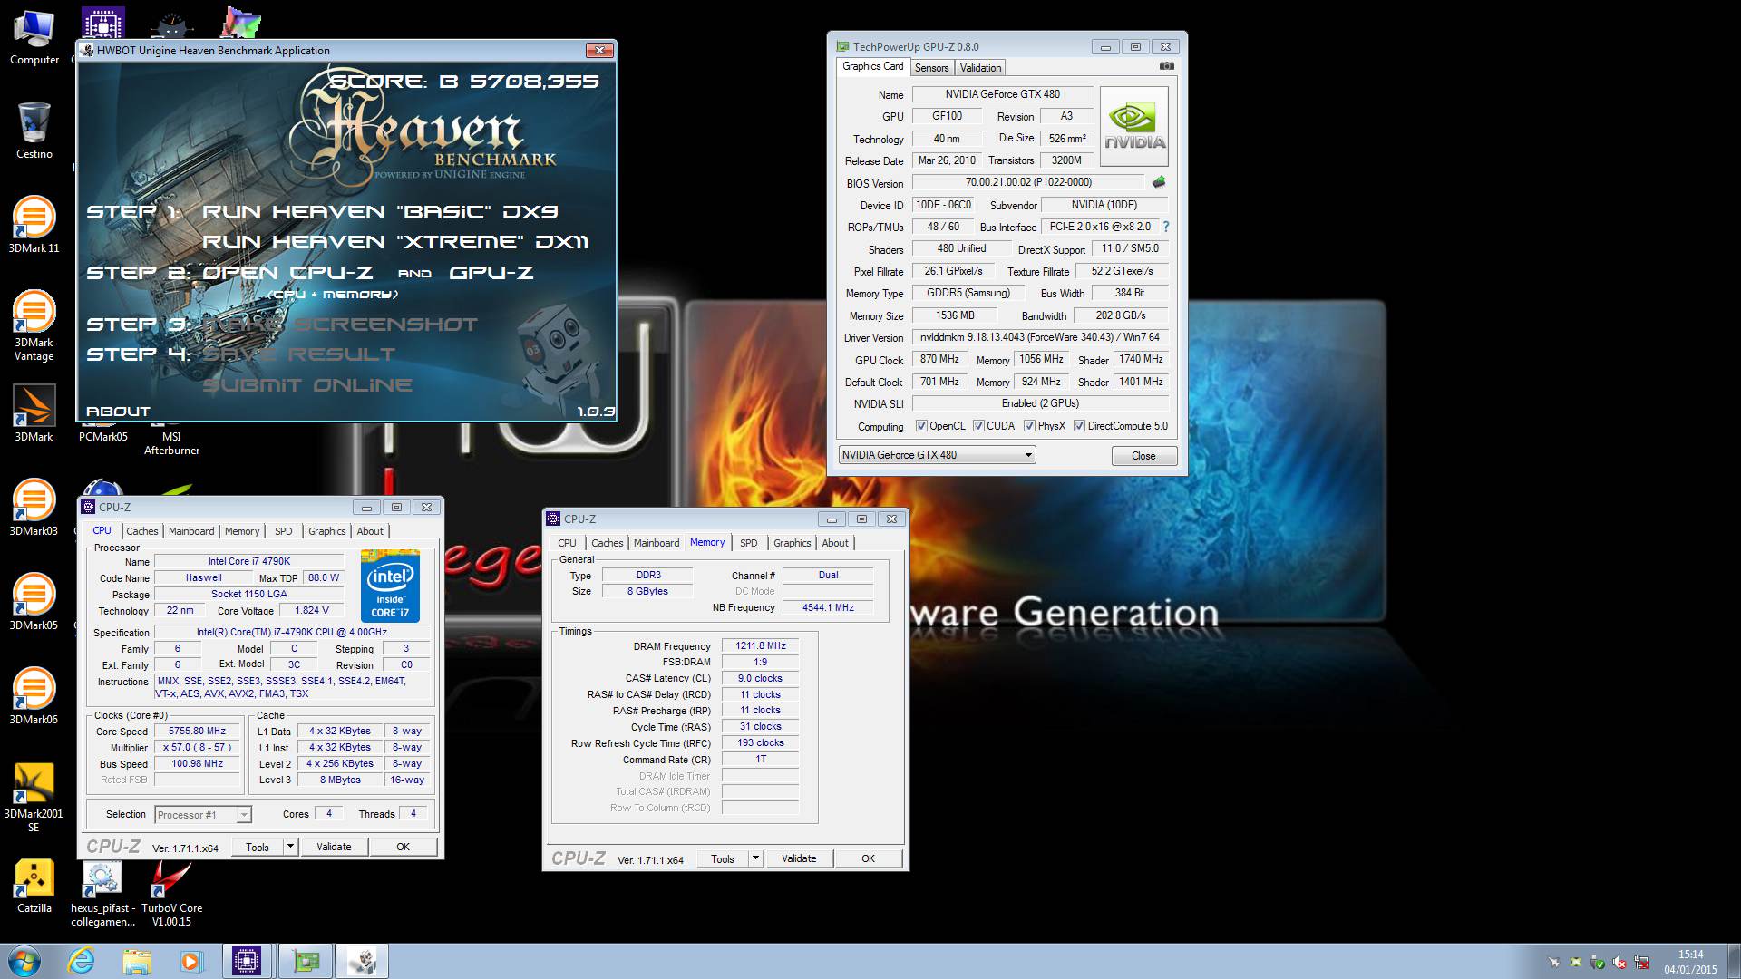The height and width of the screenshot is (979, 1741).
Task: Launch the 3DMark desktop shortcut
Action: pyautogui.click(x=34, y=413)
